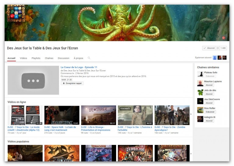Screen dimensions: 234x166
Task: Click the Plateau Solo channel name
Action: point(211,72)
